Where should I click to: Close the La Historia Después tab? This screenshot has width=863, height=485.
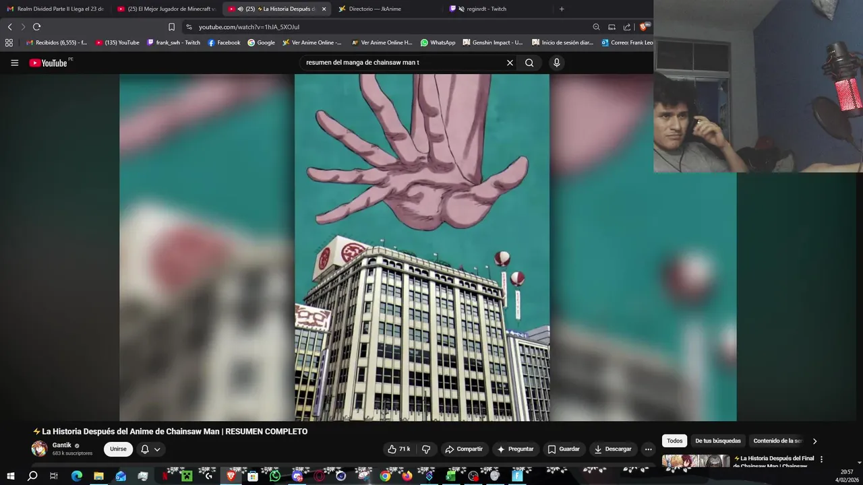[324, 9]
